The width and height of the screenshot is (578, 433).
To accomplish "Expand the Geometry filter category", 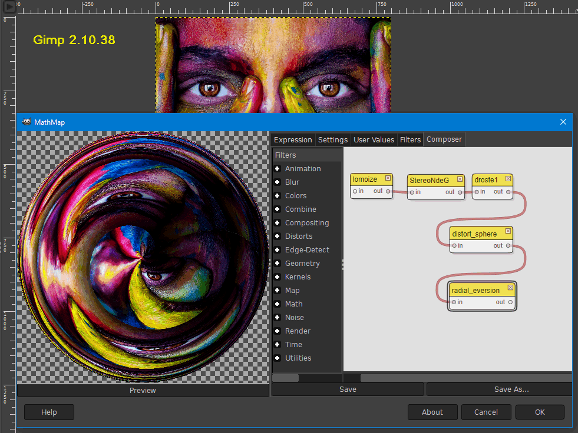I will (x=278, y=264).
